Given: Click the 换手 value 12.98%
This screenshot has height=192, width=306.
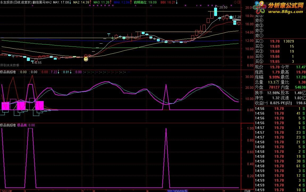Looking at the screenshot, I should pyautogui.click(x=274, y=93).
